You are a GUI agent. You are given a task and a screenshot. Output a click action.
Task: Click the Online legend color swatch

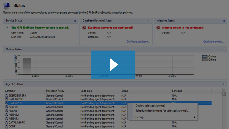click(x=205, y=56)
